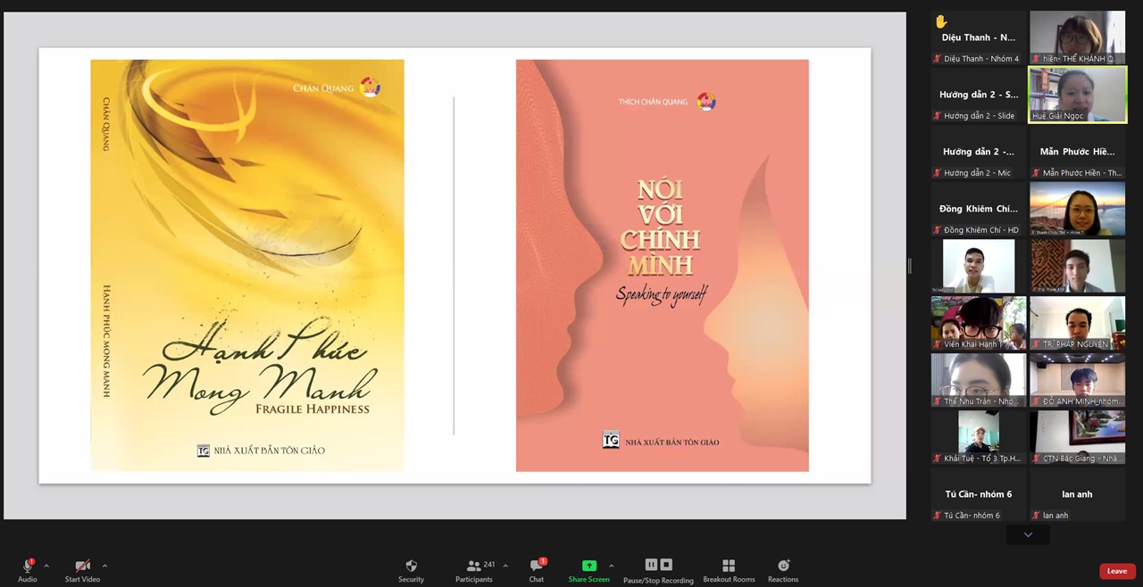Expand the arrow next to Participants
Screen dimensions: 1143x587
point(505,566)
